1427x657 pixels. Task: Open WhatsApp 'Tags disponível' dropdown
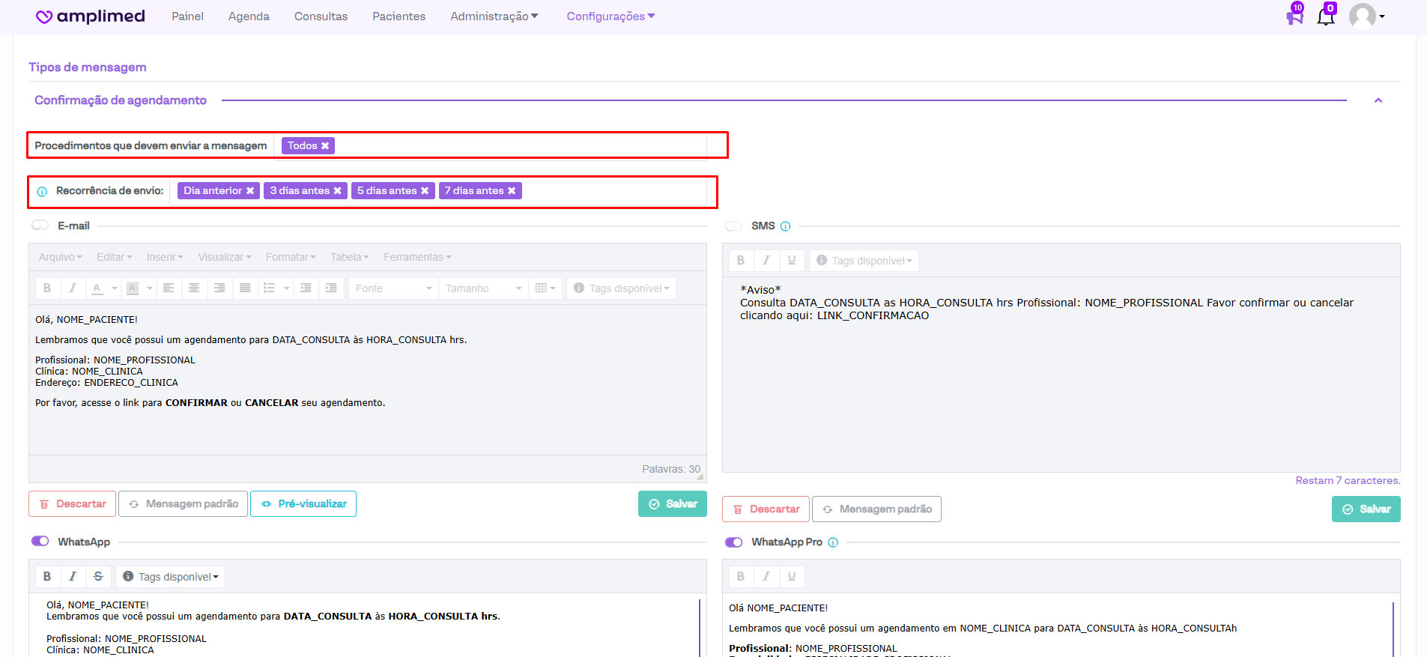pyautogui.click(x=172, y=577)
